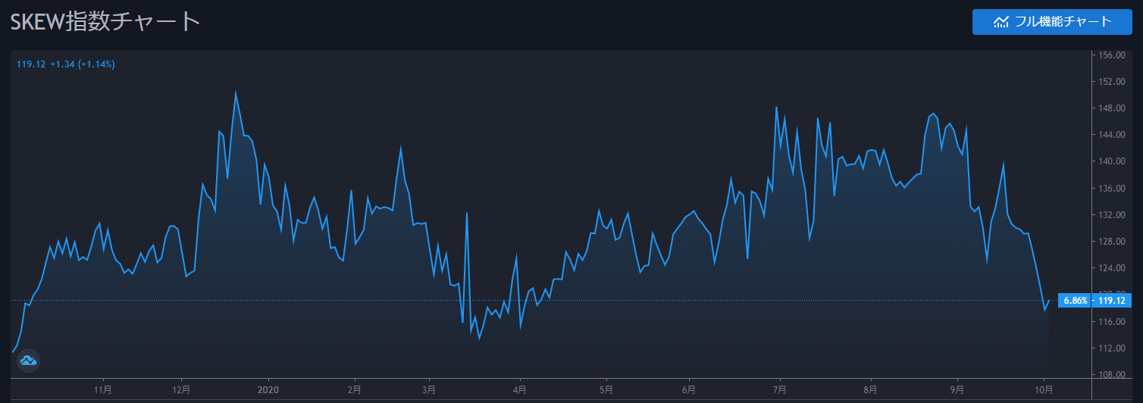
Task: Select 12月 on the time axis
Action: coord(181,389)
